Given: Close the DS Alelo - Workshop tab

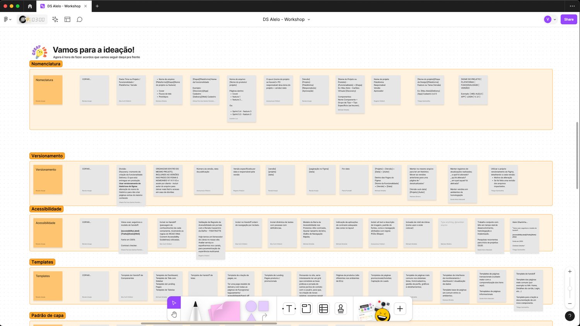Looking at the screenshot, I should pos(85,6).
